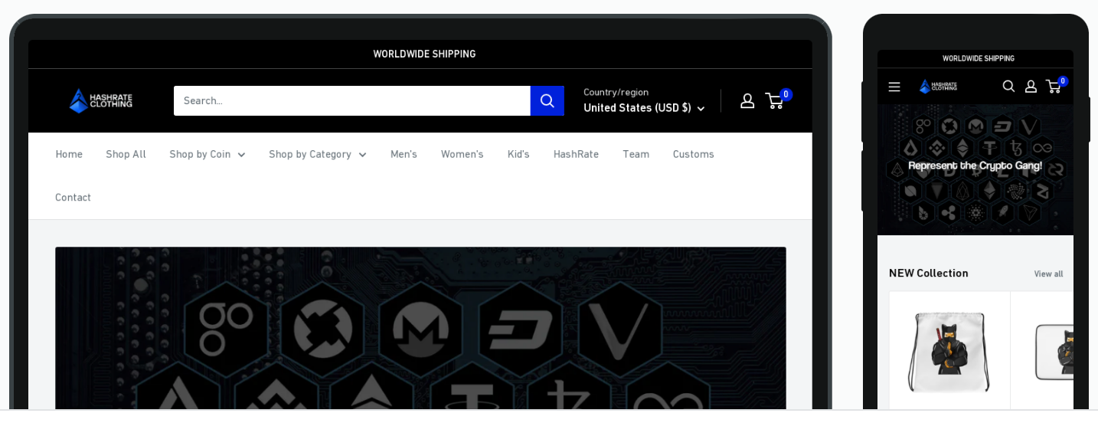This screenshot has width=1098, height=423.
Task: Click the Dash hexagon icon in desktop banner
Action: point(520,331)
